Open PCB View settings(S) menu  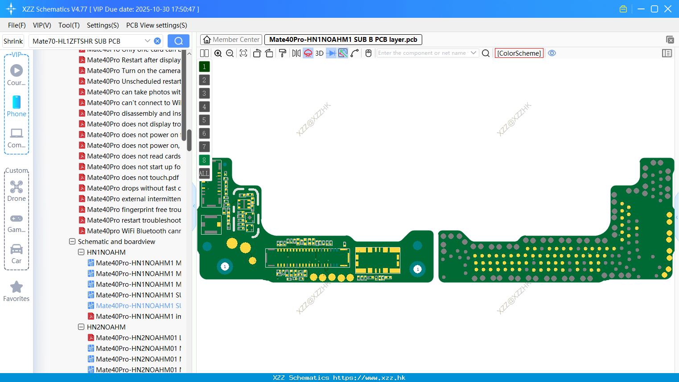tap(156, 25)
